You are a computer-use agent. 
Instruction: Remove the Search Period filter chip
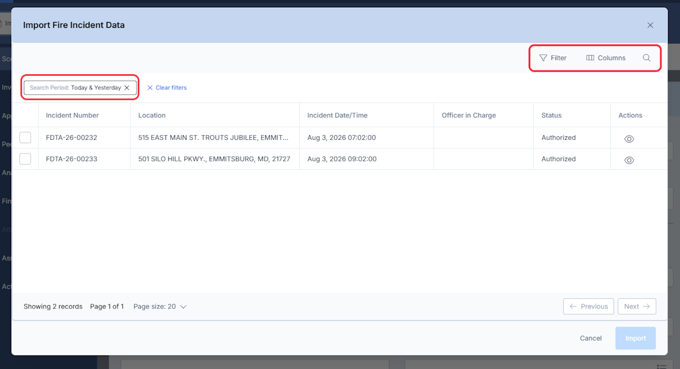tap(127, 88)
